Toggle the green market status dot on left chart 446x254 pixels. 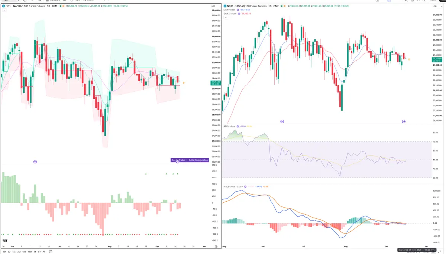click(x=61, y=6)
